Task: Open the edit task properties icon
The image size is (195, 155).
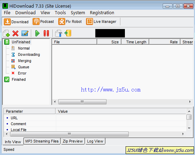Action: [25, 33]
